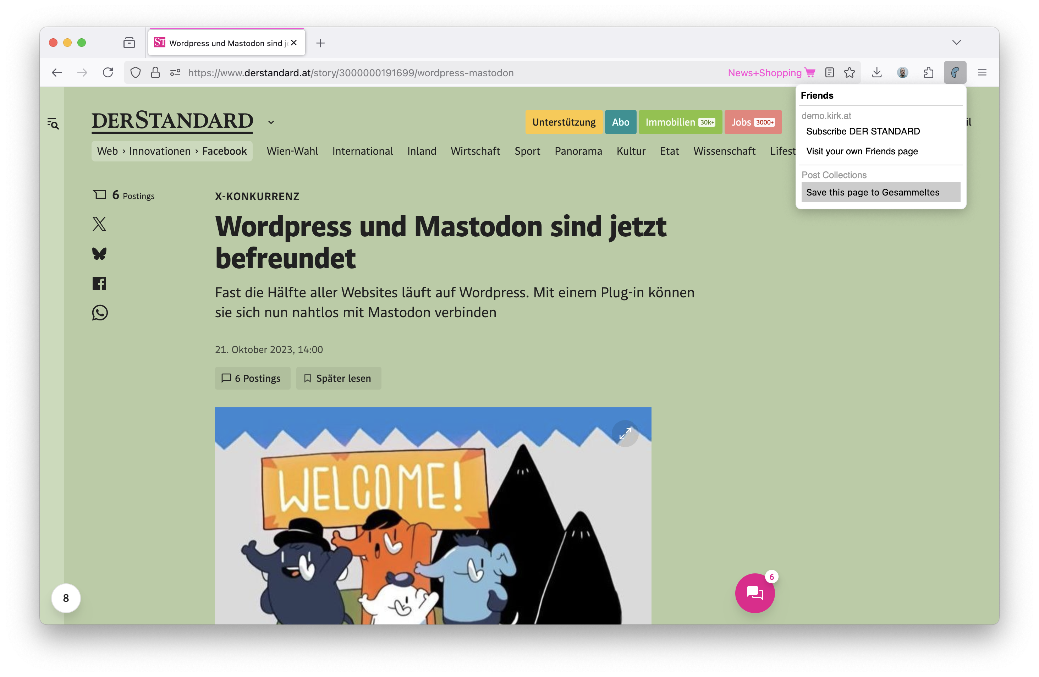
Task: Open site permissions icon in address bar
Action: tap(175, 72)
